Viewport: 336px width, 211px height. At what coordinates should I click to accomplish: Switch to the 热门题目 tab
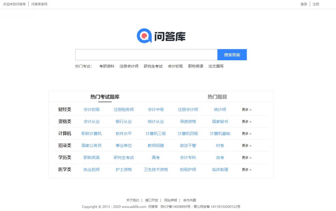click(217, 97)
